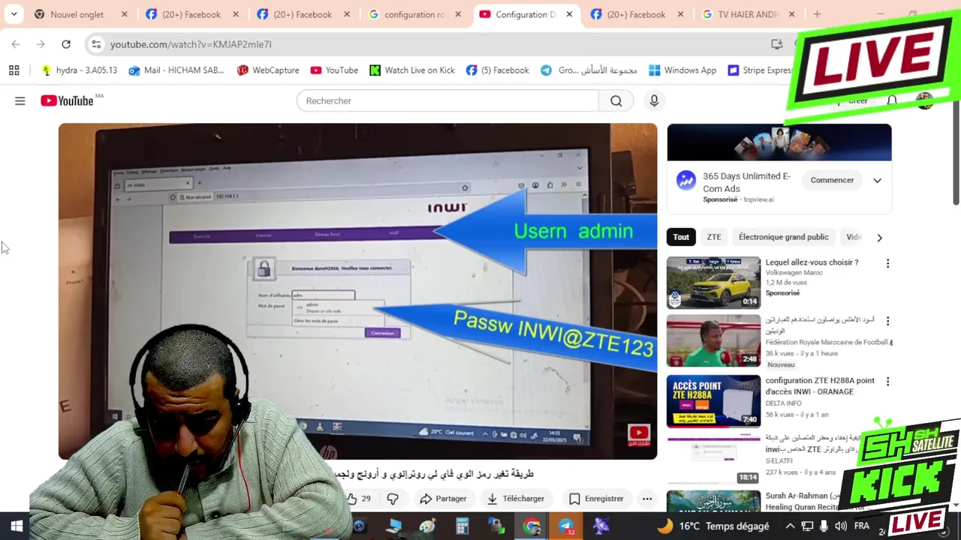Open Google Chrome in the taskbar
The height and width of the screenshot is (540, 961).
(532, 526)
